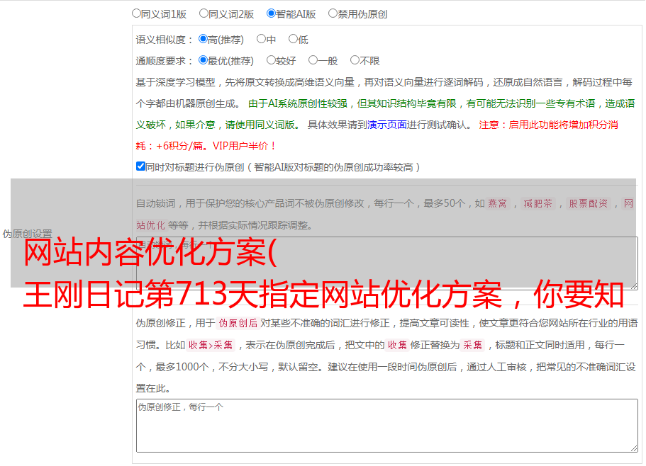
Task: Click the 通顺度要求 label
Action: pos(164,61)
